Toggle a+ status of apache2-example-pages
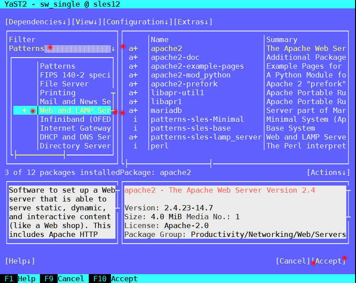The image size is (356, 283). click(x=133, y=66)
